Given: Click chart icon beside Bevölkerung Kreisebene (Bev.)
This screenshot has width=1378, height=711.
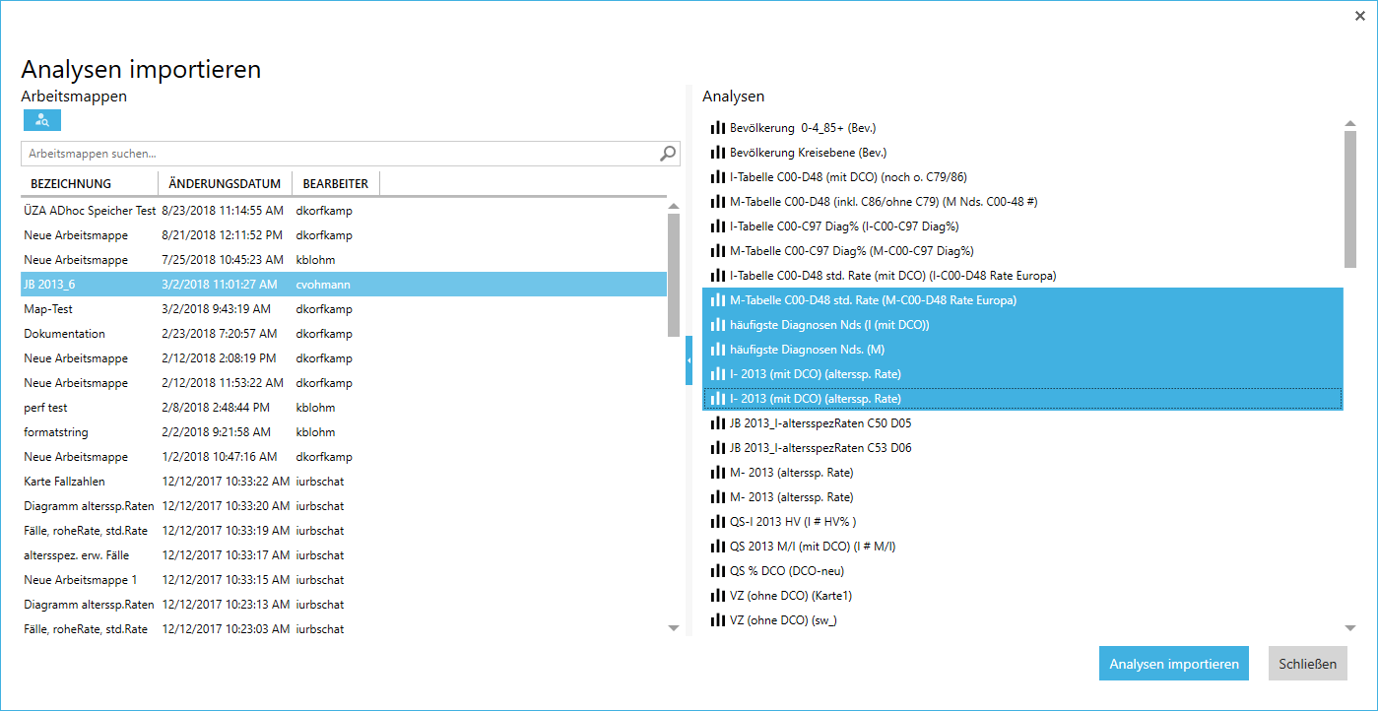Looking at the screenshot, I should click(x=718, y=153).
